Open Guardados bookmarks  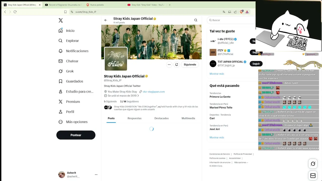tap(71, 81)
